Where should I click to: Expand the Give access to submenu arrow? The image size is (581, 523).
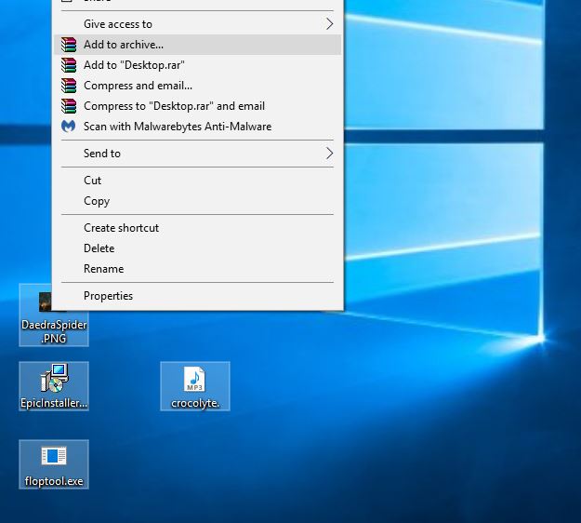pyautogui.click(x=329, y=24)
